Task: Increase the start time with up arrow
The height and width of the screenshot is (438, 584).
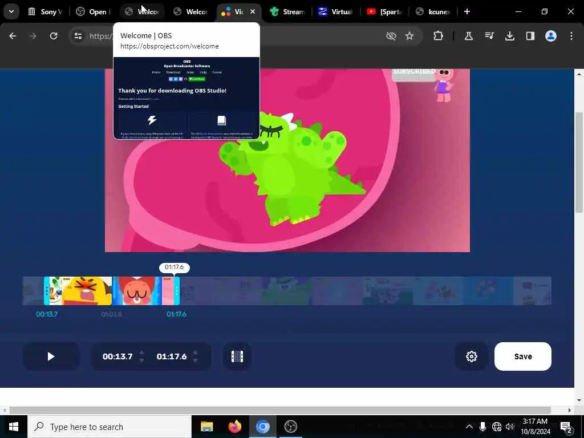Action: [x=141, y=352]
